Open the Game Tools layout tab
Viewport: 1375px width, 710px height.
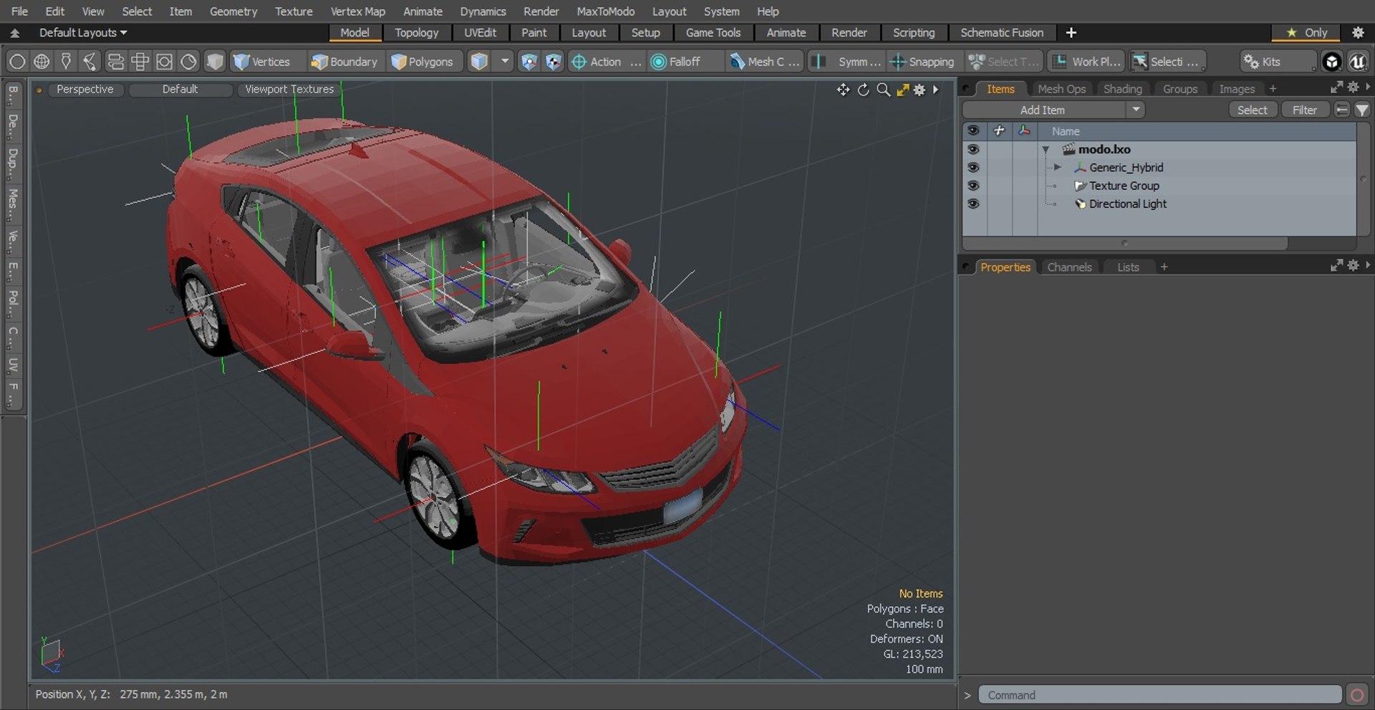[x=713, y=32]
